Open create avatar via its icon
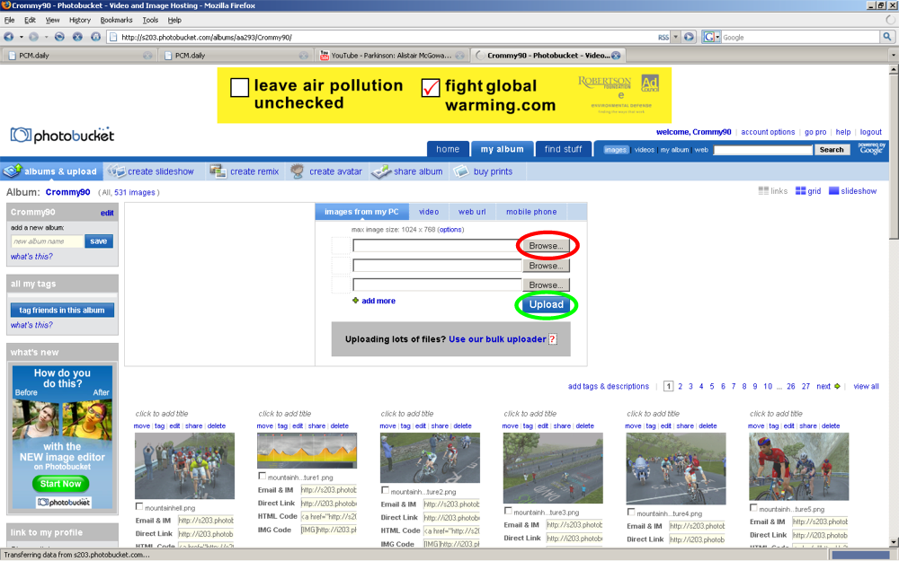 297,171
